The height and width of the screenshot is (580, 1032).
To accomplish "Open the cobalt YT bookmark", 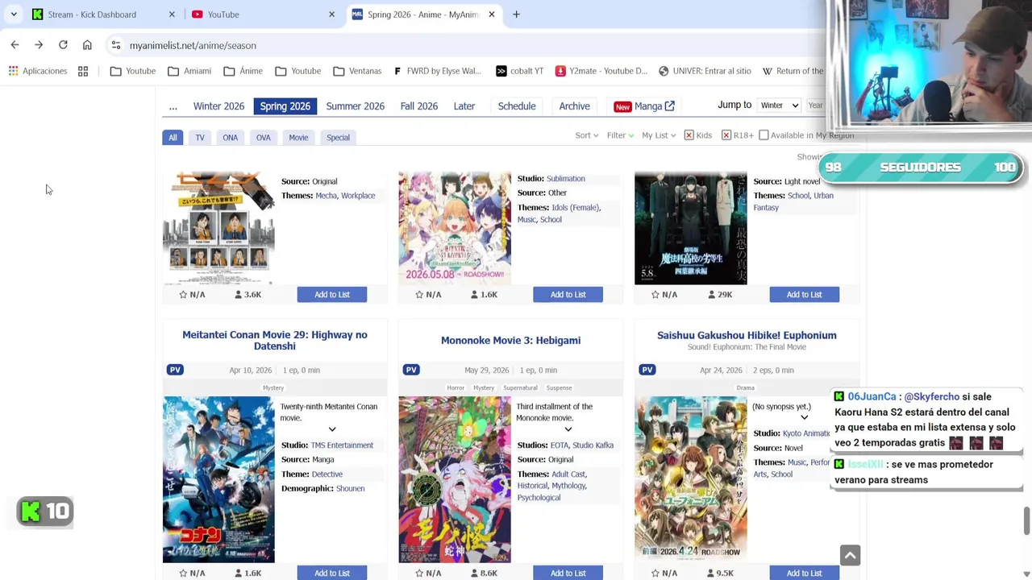I will [519, 71].
